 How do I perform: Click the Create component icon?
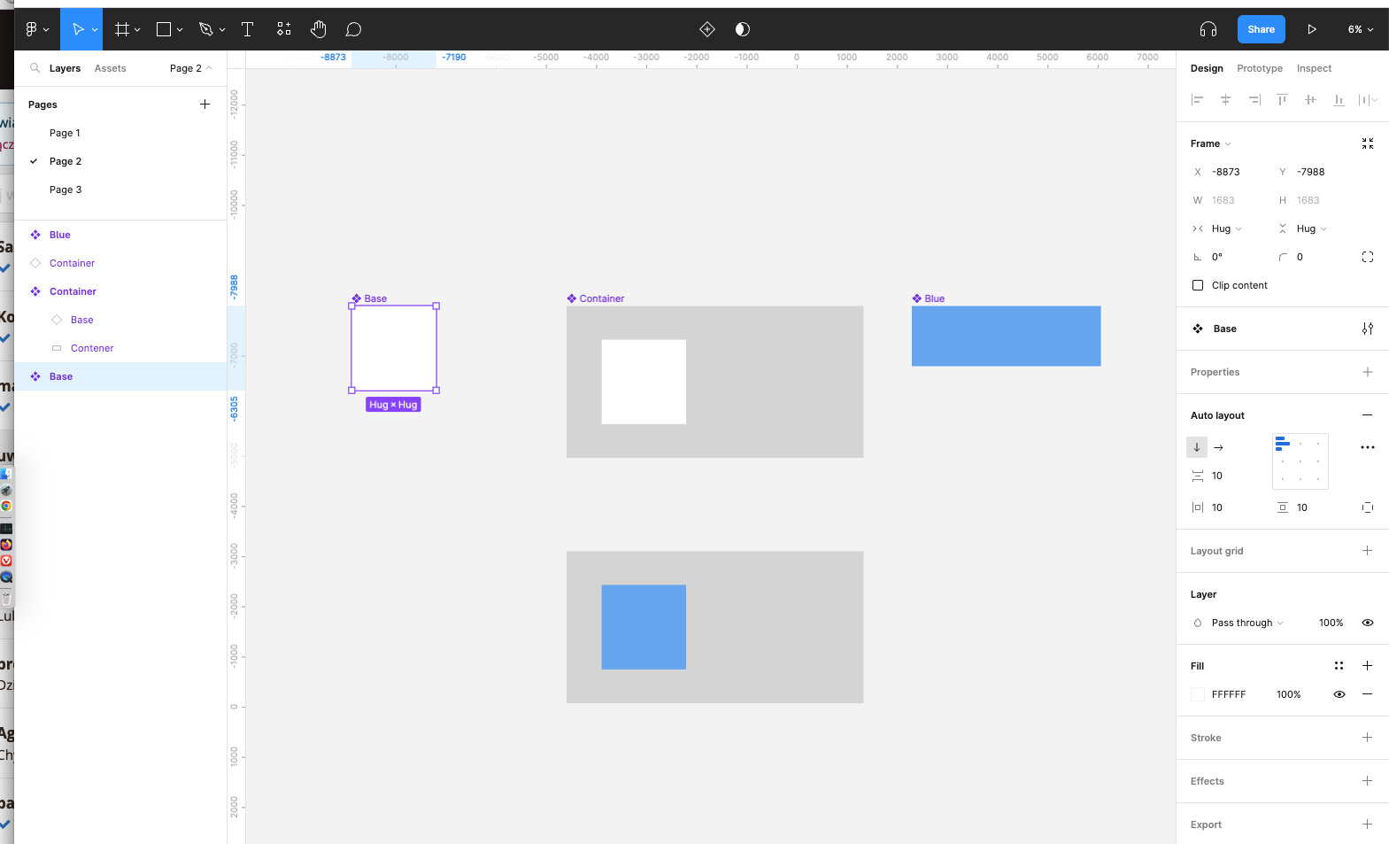(x=707, y=29)
